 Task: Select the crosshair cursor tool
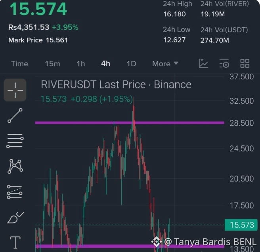tap(15, 90)
